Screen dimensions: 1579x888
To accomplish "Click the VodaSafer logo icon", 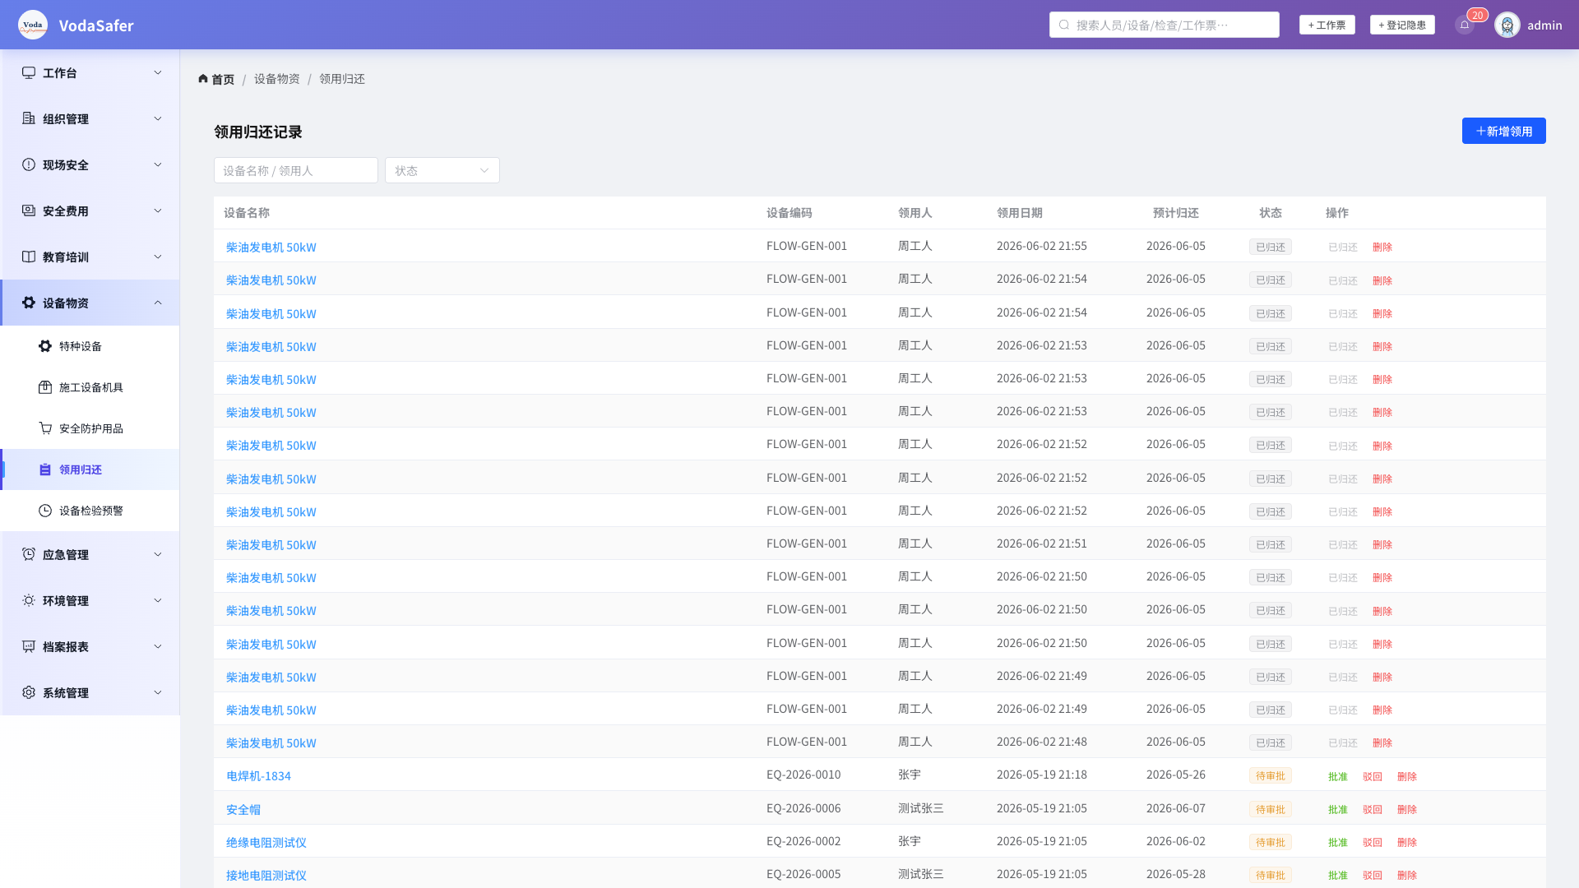I will [33, 25].
